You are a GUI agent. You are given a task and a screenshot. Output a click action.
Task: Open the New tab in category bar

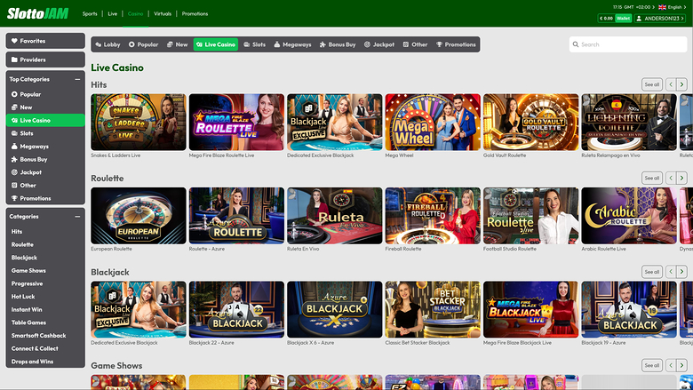(177, 44)
